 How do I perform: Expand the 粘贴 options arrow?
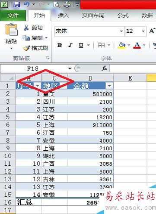coord(11,49)
